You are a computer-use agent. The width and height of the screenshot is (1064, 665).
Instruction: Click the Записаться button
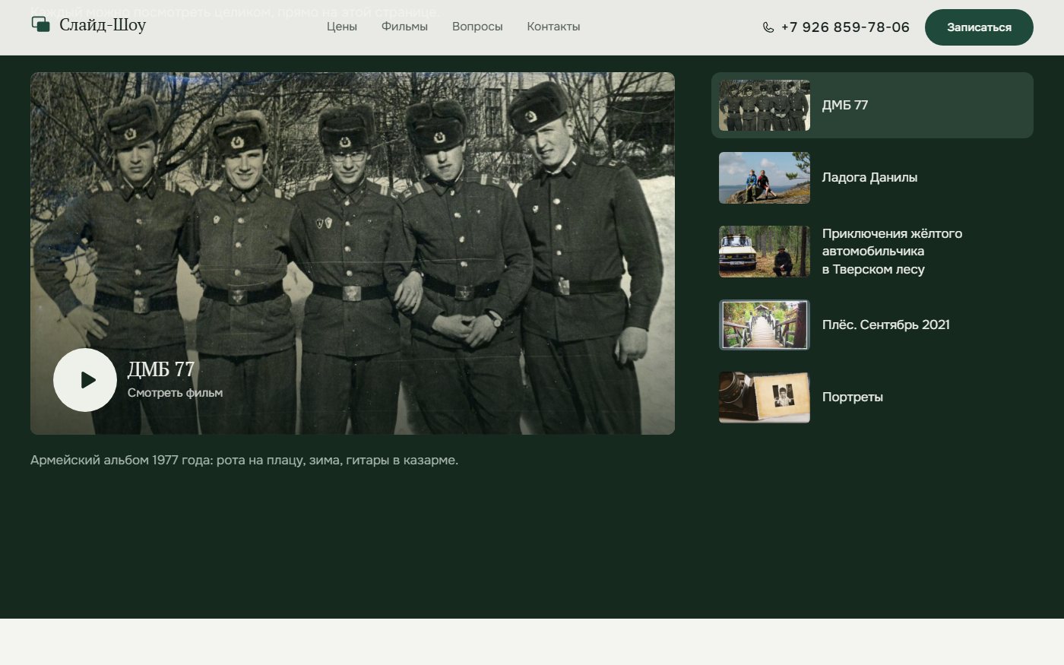(x=979, y=27)
